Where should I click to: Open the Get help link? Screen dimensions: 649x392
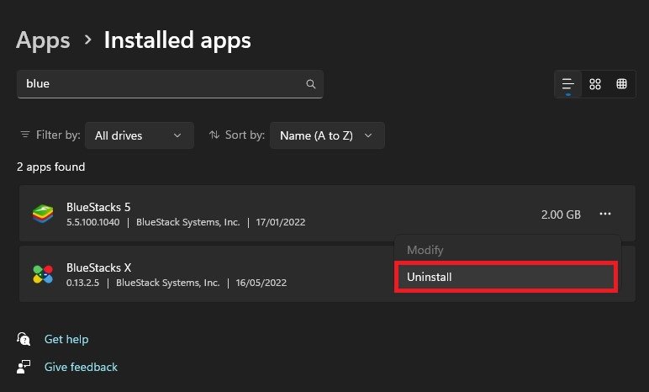66,339
